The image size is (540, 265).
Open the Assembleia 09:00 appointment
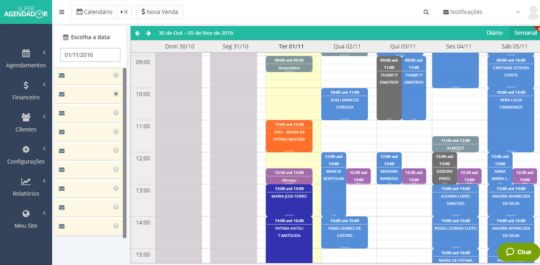pos(289,64)
